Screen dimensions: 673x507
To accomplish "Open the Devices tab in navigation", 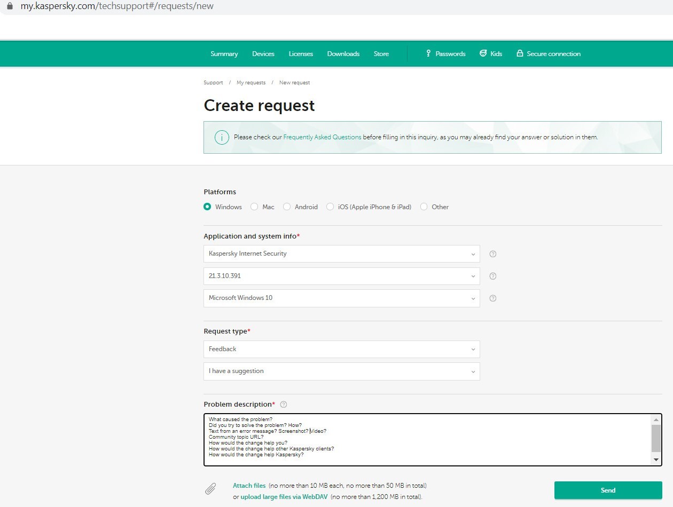I will [x=263, y=54].
